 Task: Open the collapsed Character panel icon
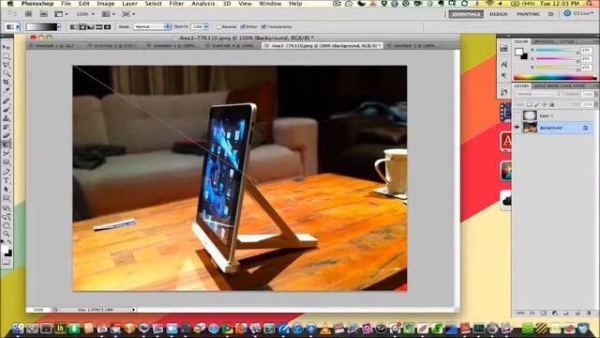[504, 65]
